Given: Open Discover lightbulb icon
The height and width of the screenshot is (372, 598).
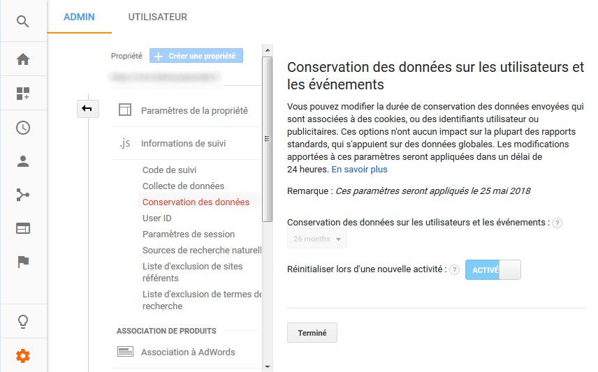Looking at the screenshot, I should [23, 322].
